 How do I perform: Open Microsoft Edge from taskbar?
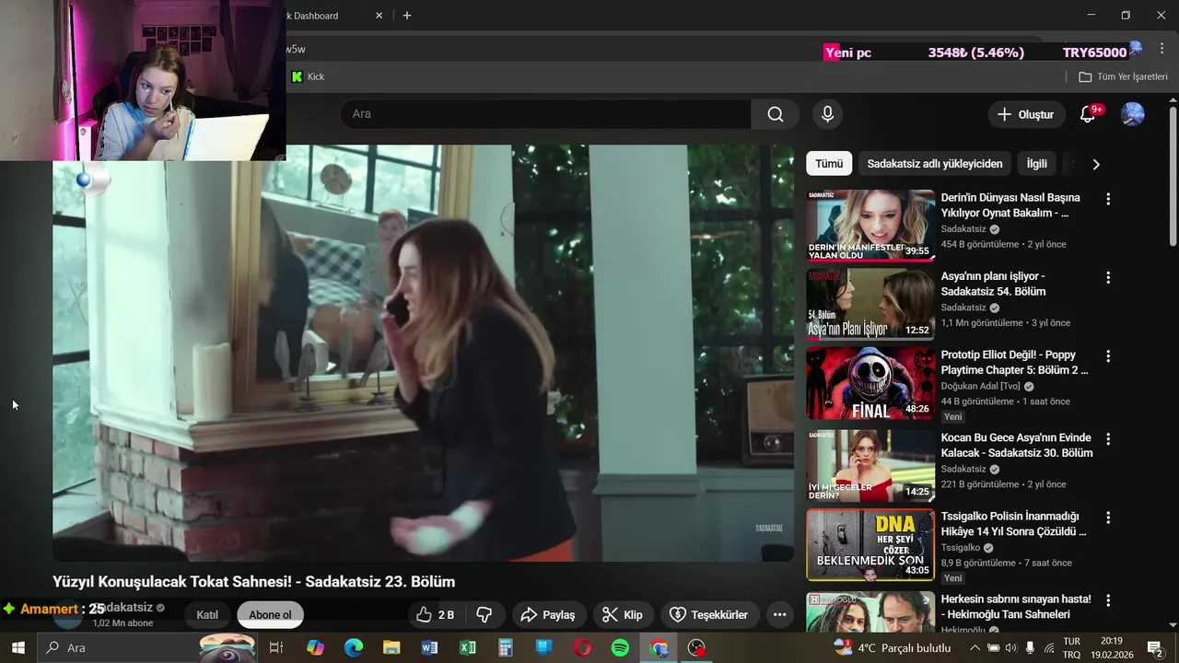click(354, 647)
